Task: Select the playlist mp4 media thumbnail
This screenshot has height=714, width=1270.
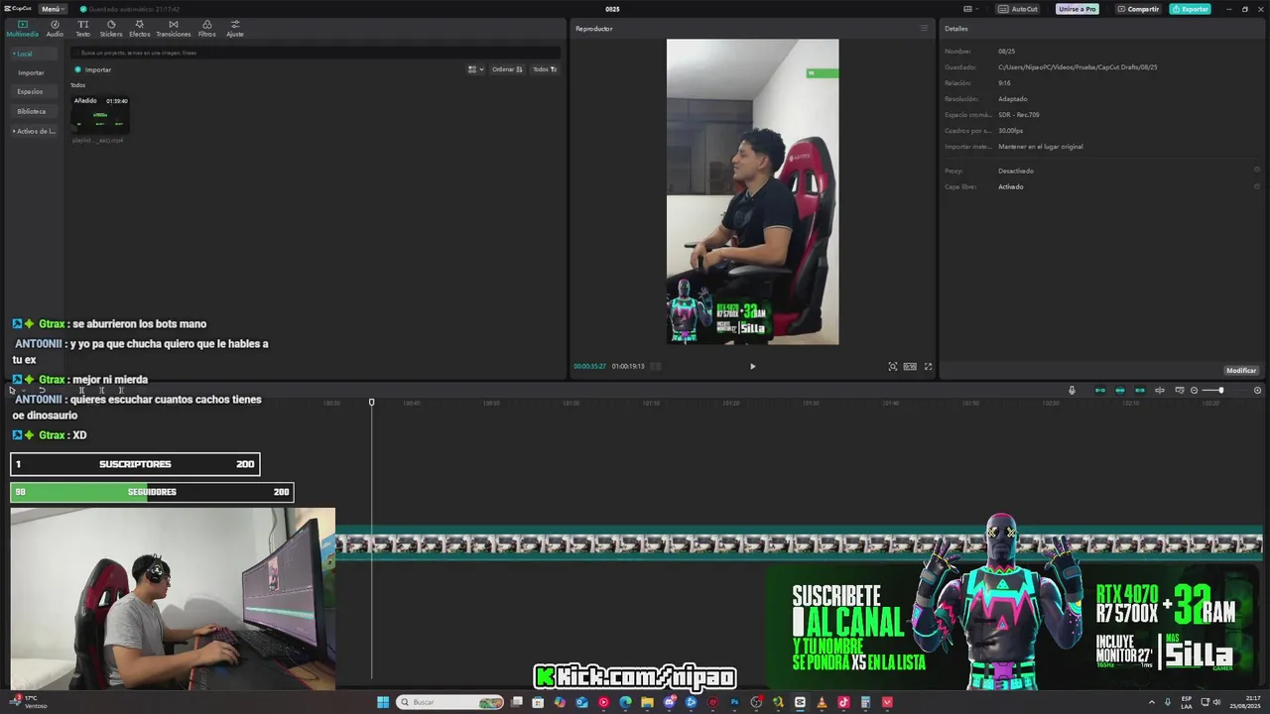Action: pos(100,115)
